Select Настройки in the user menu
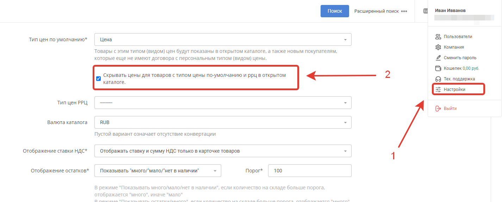502x202 pixels. click(454, 90)
